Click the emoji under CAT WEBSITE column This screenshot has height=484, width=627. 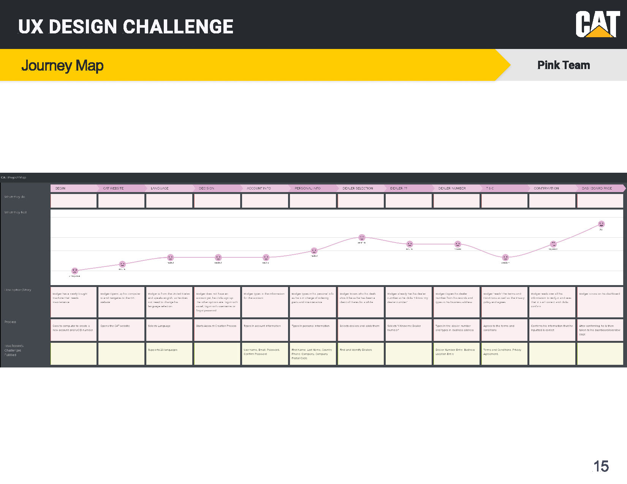point(122,264)
